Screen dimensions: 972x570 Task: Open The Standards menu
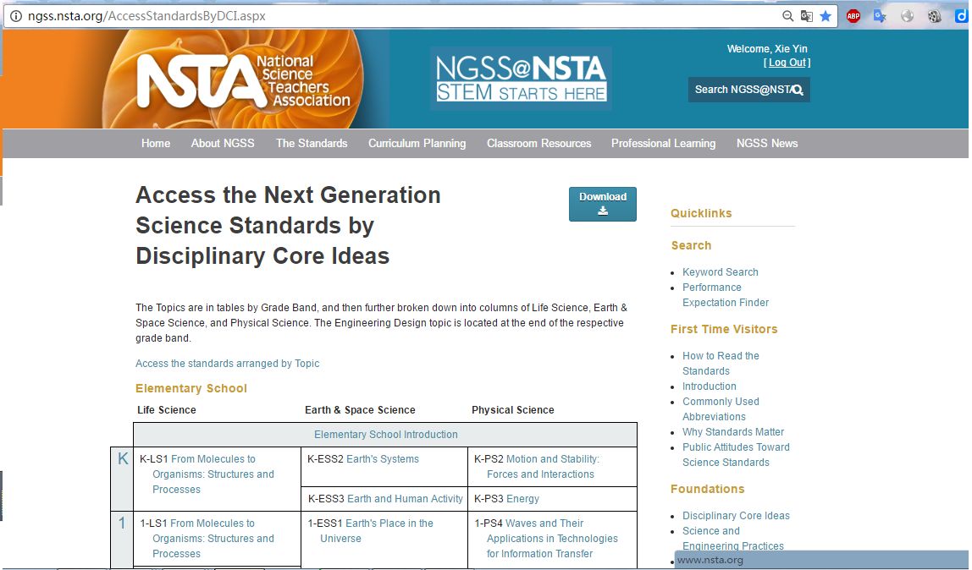[312, 143]
